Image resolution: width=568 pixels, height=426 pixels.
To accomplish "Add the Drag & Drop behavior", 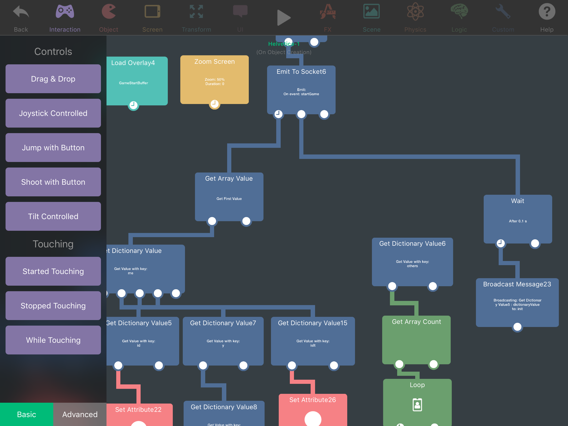I will (53, 79).
